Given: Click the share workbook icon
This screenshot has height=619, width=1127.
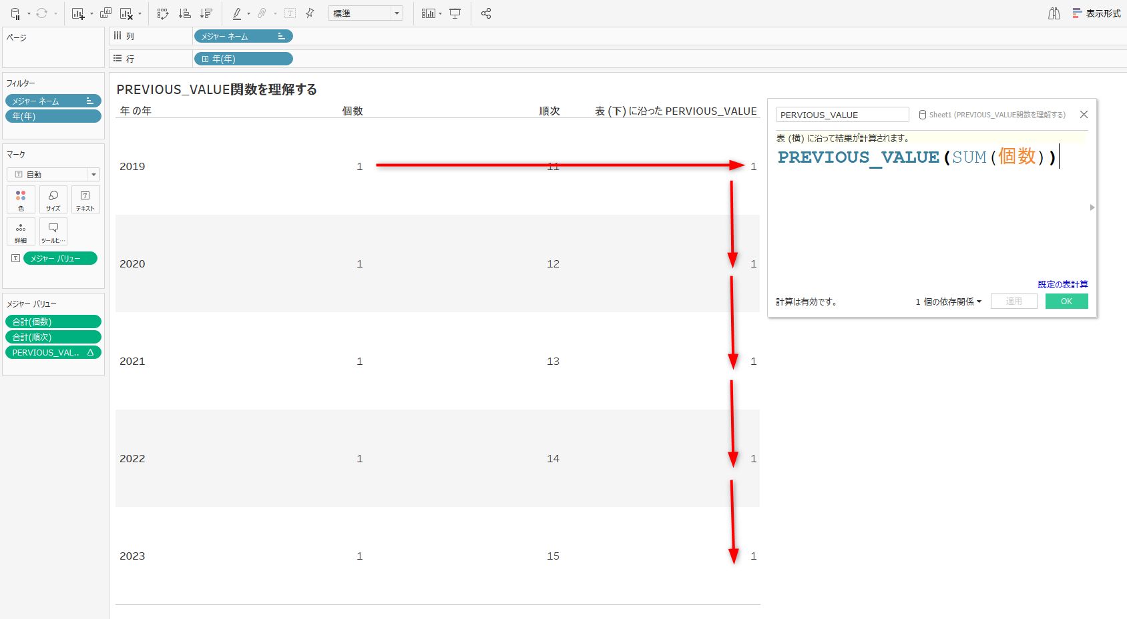Looking at the screenshot, I should (x=486, y=13).
